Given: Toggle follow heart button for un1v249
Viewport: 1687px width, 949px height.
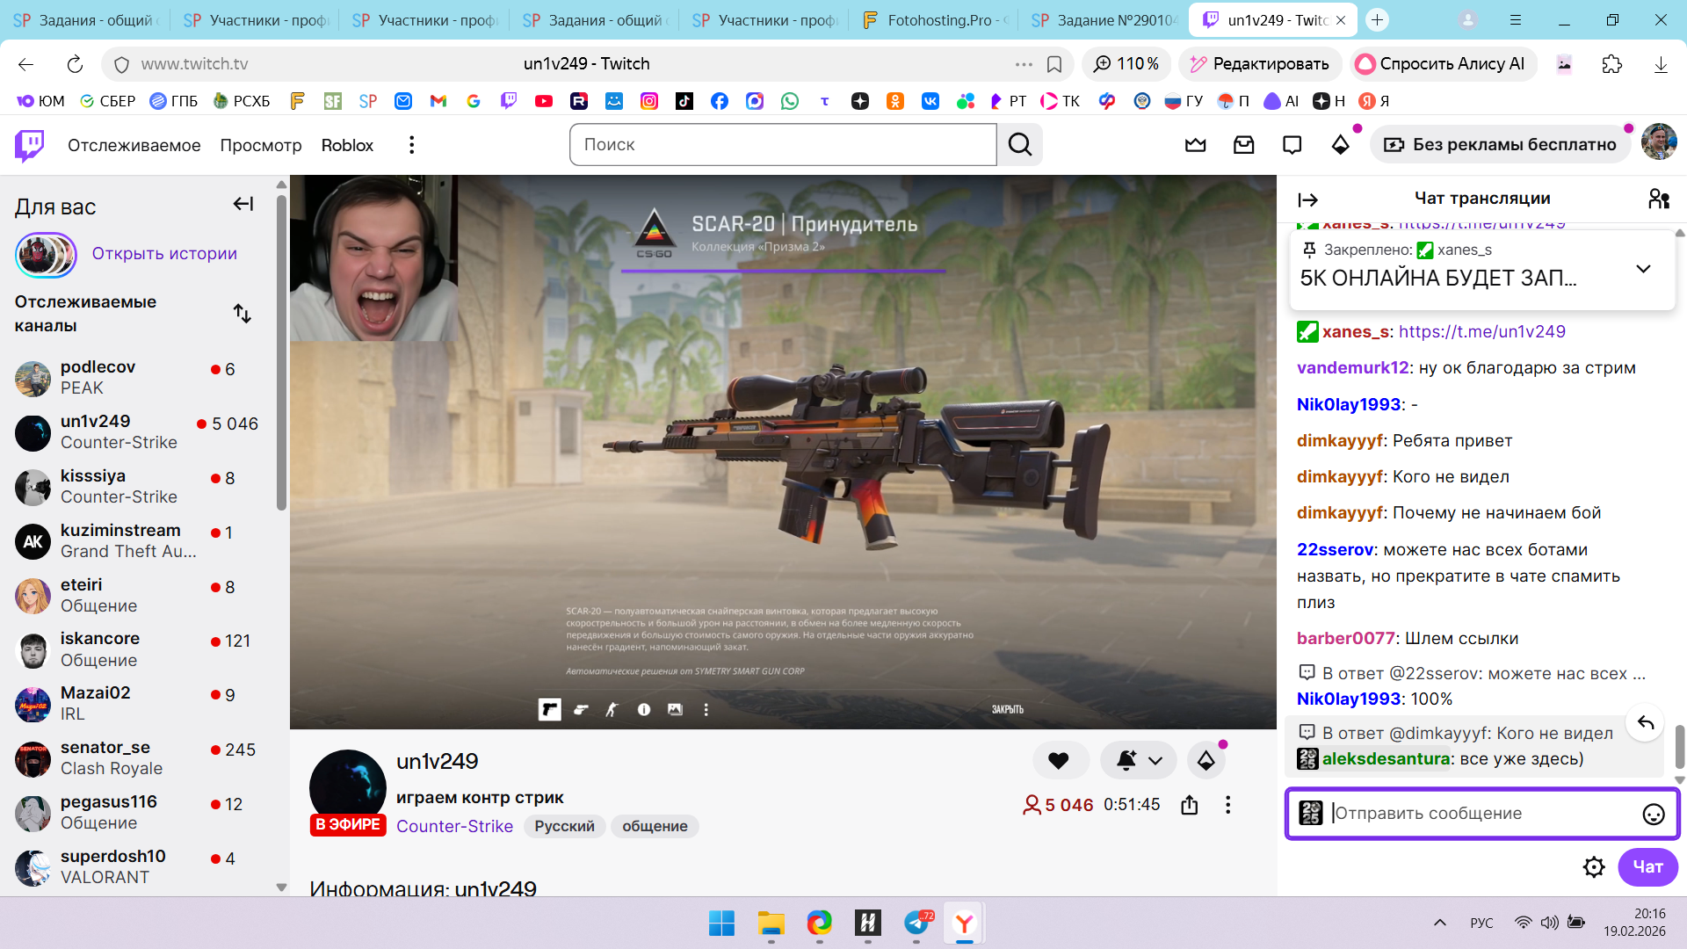Looking at the screenshot, I should pos(1059,761).
